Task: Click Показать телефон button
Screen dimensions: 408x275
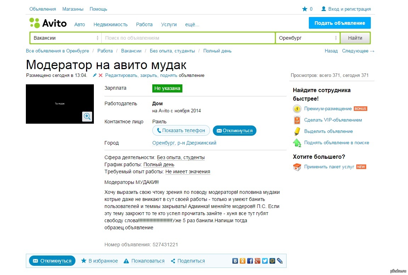Action: coord(181,130)
